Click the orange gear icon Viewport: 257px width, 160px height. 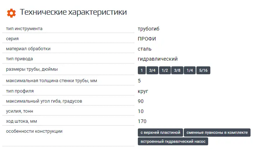(x=11, y=13)
